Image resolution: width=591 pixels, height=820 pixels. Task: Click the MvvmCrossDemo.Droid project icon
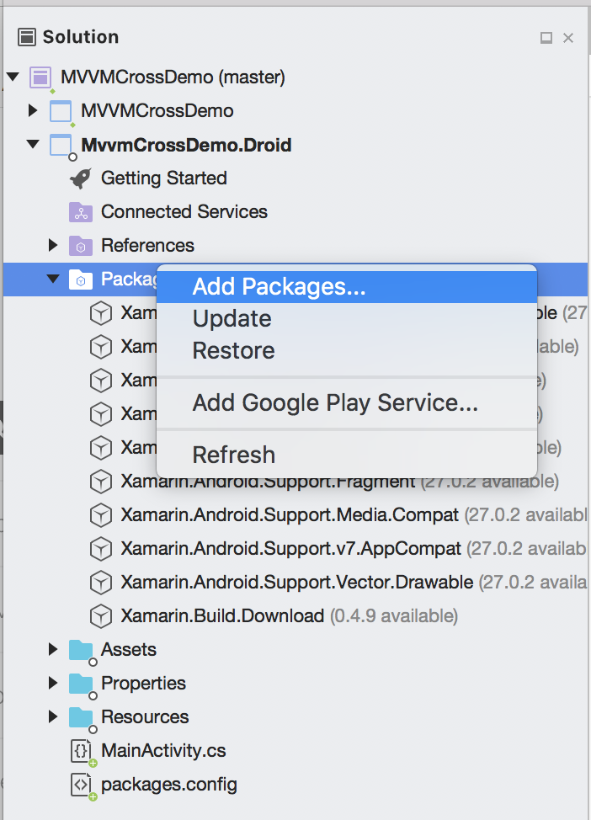[61, 145]
